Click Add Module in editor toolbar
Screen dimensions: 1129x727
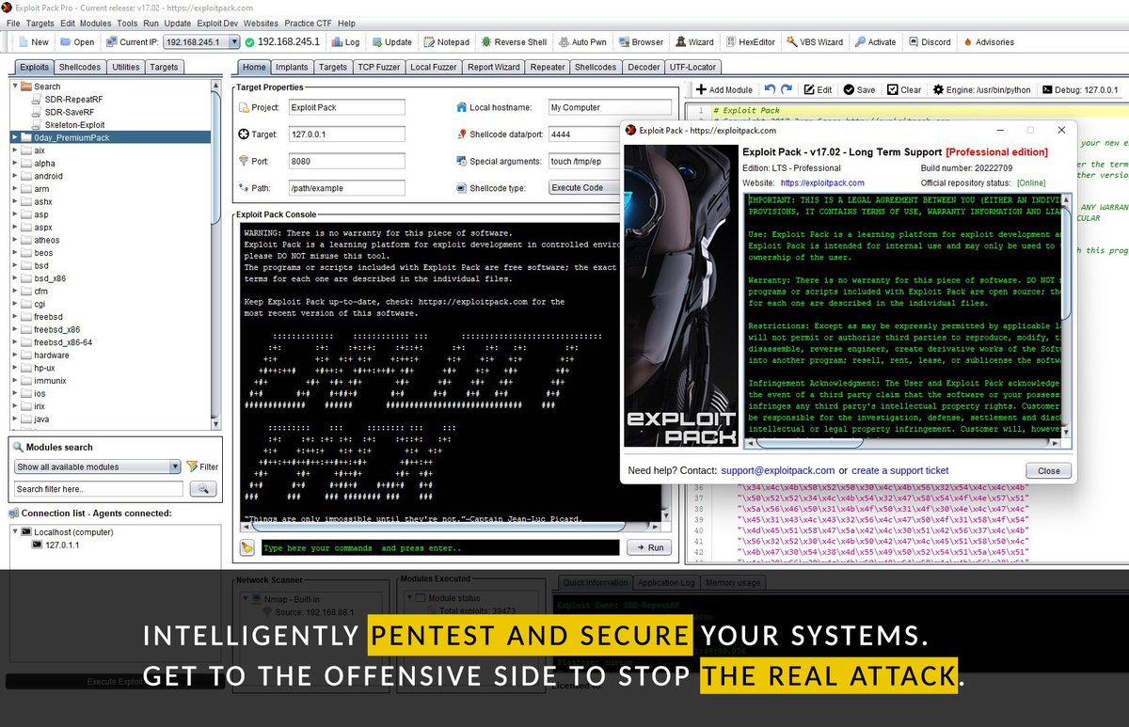click(724, 89)
